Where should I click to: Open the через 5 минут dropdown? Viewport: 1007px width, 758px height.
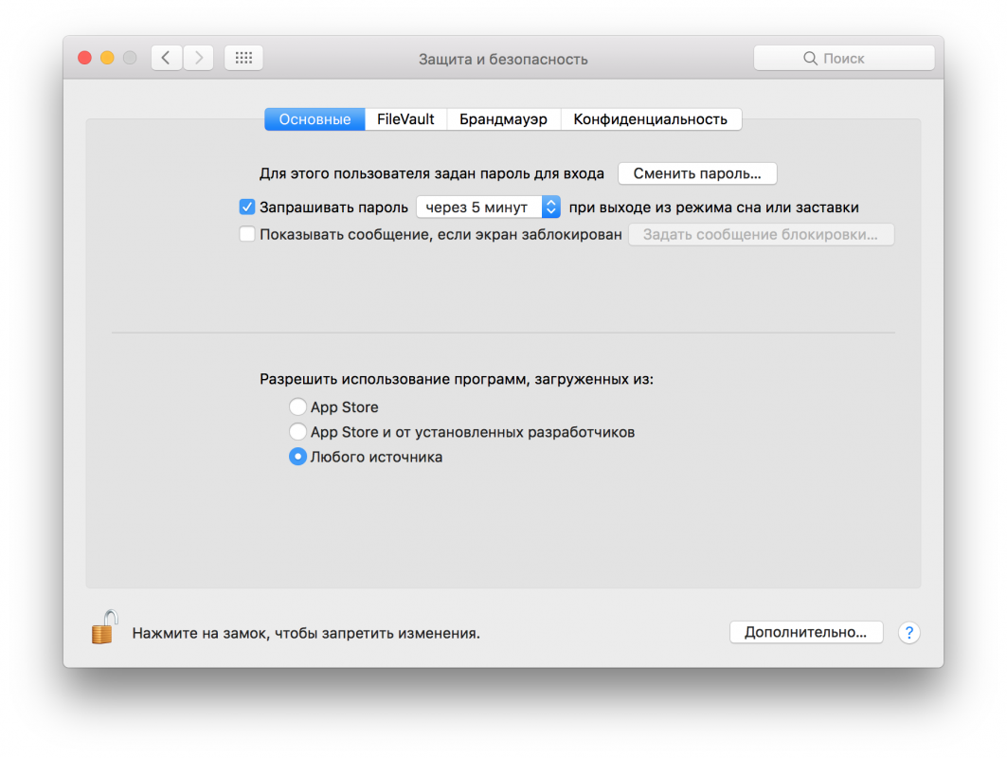488,207
